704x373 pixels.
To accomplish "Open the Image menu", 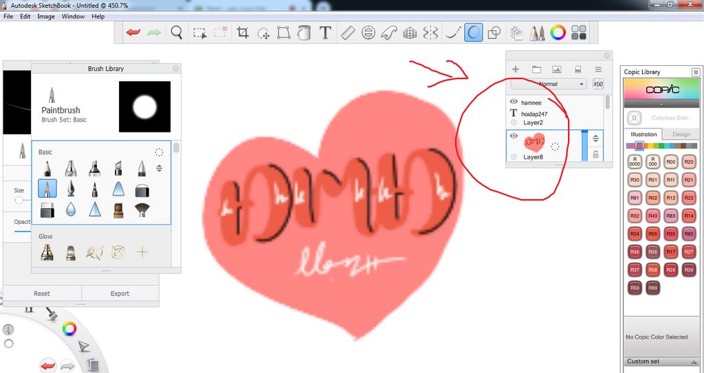I will [46, 16].
